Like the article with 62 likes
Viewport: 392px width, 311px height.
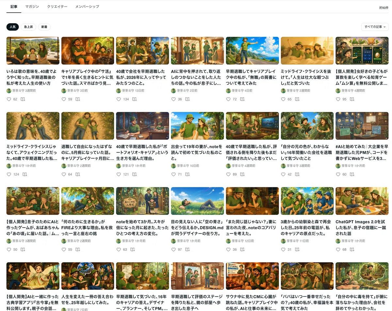[9, 99]
